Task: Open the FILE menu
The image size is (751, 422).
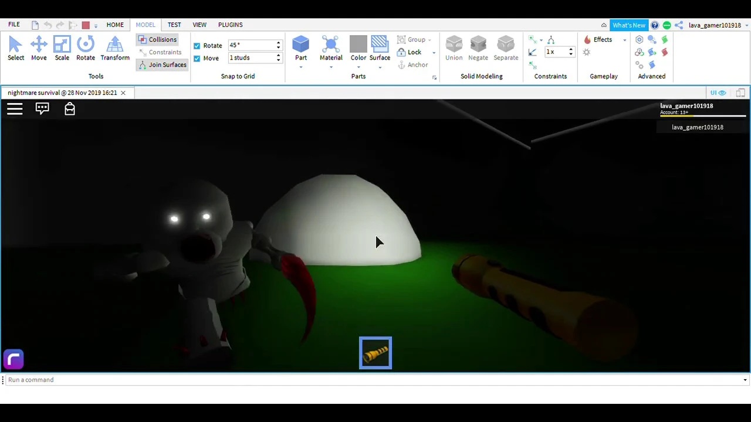Action: (x=14, y=25)
